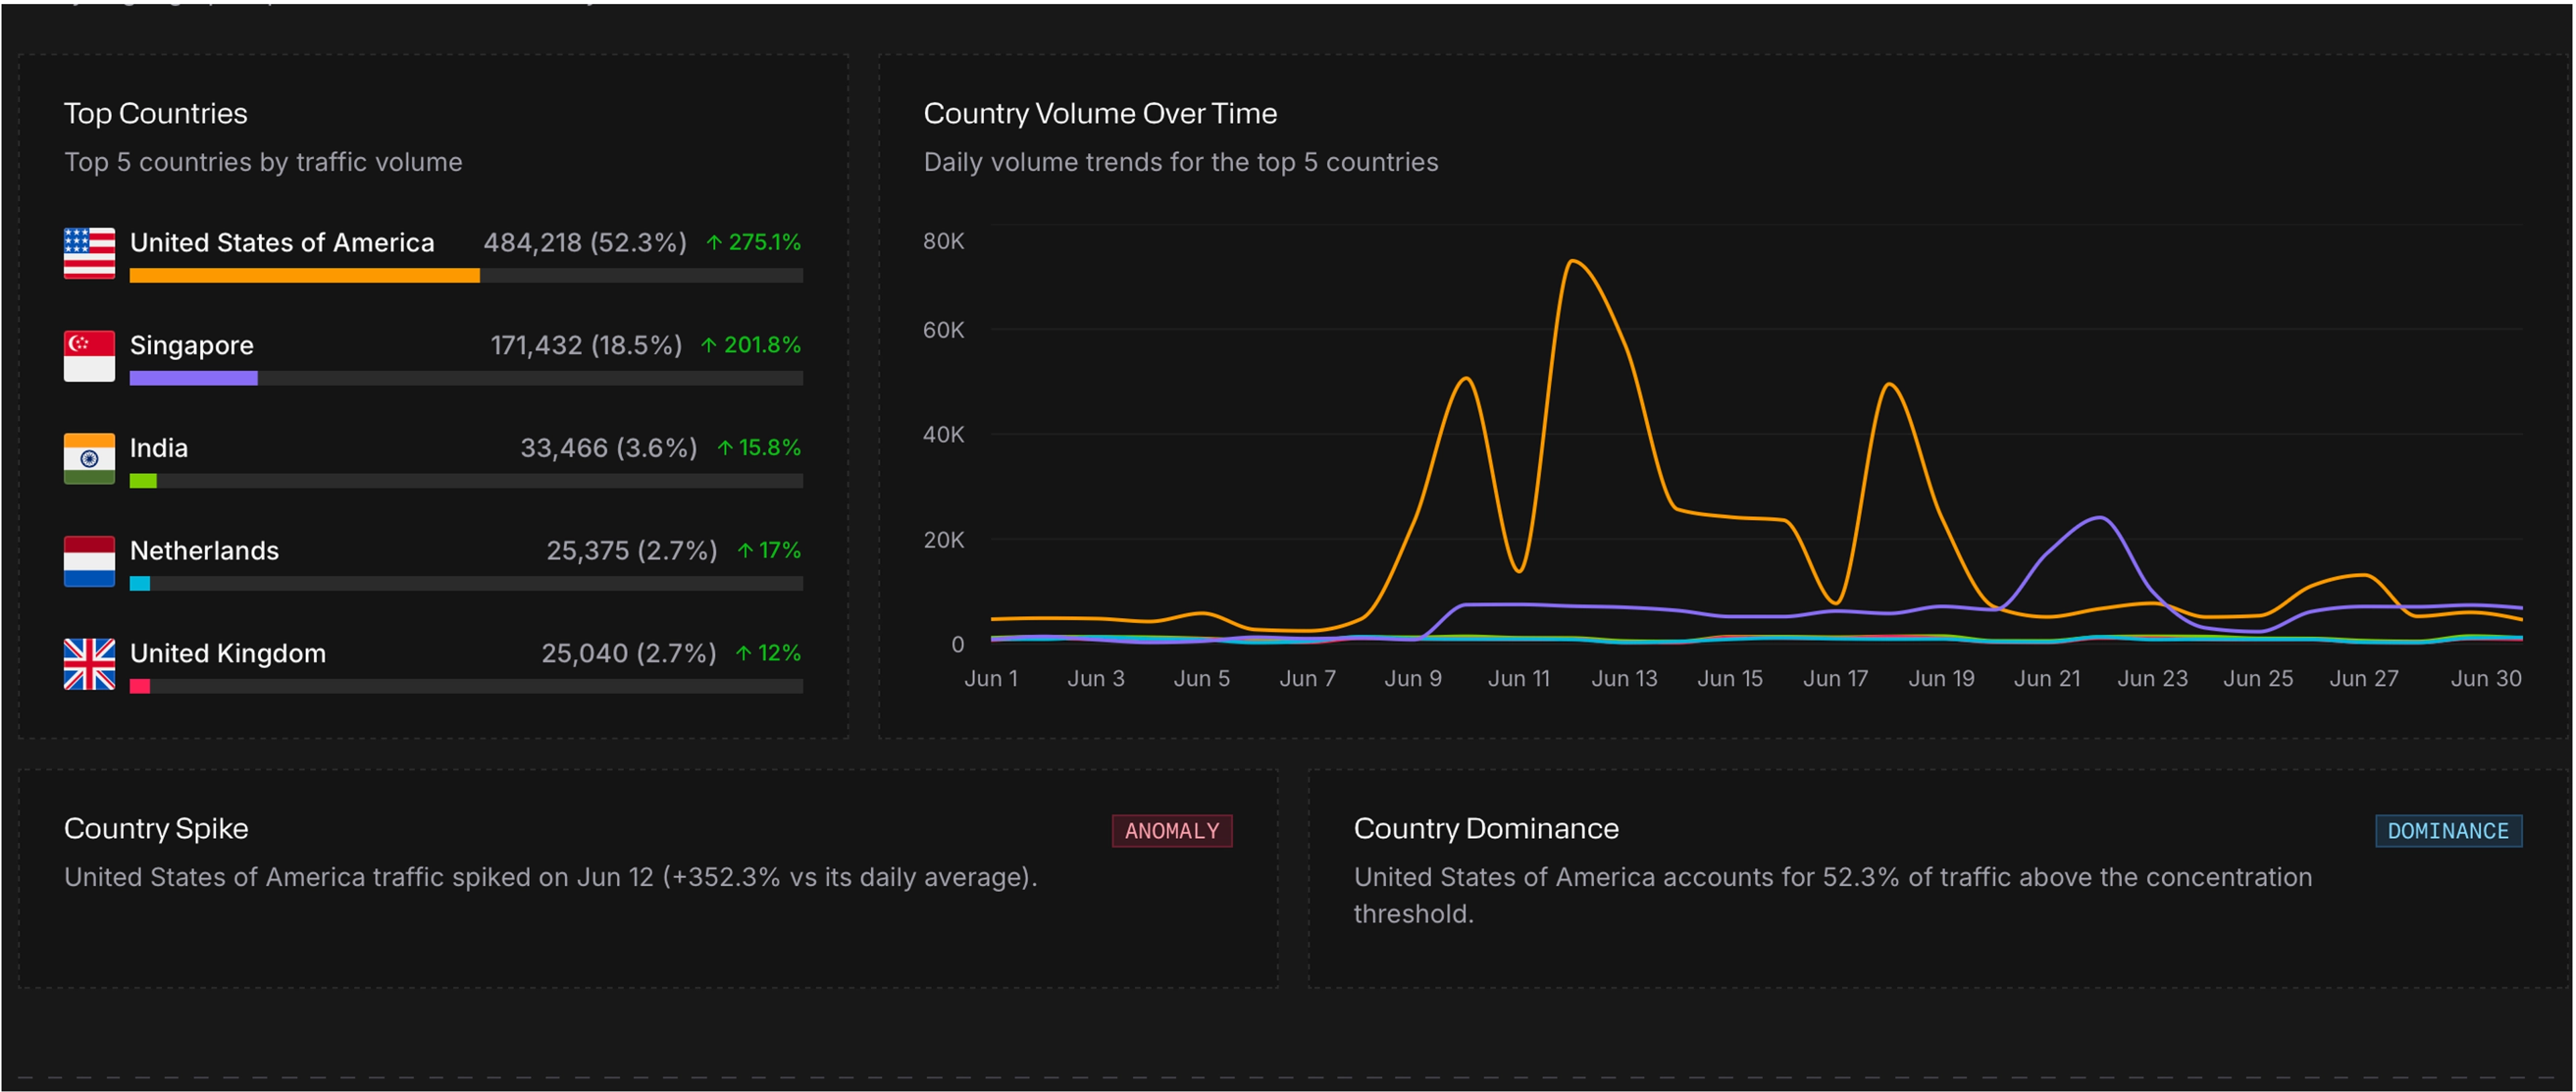Click the India flag icon
Screen dimensions: 2576x1092
pyautogui.click(x=89, y=458)
